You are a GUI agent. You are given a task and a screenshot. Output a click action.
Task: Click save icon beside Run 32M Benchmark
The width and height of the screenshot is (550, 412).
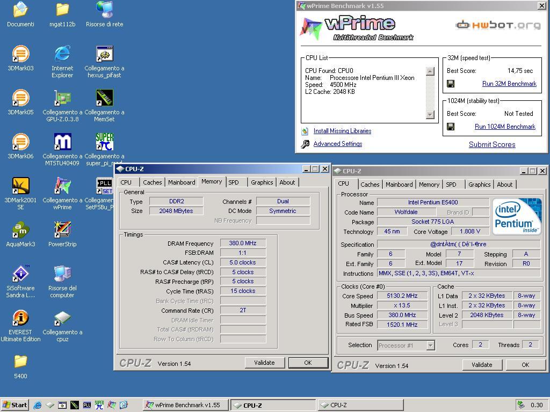point(451,84)
